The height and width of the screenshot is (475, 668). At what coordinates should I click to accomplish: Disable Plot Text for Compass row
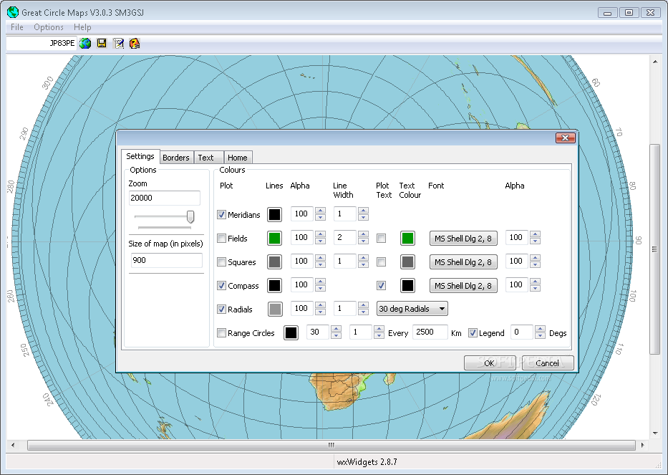[382, 285]
